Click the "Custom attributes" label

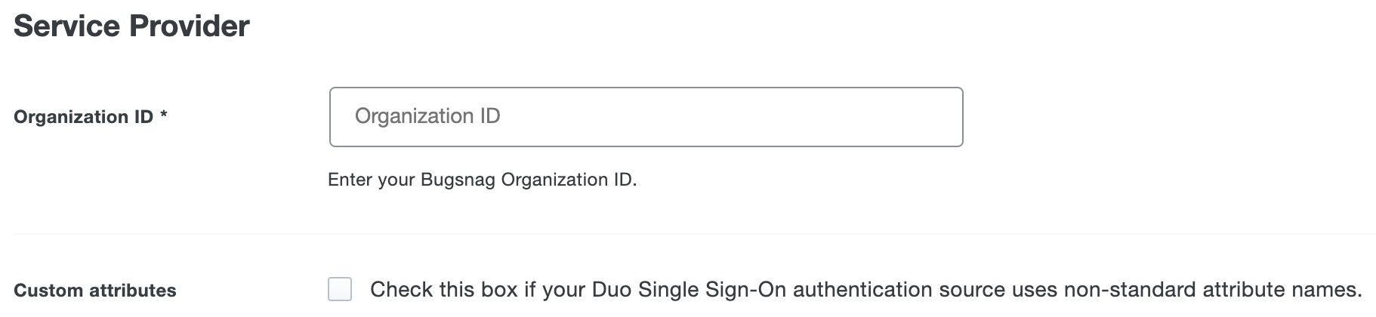coord(95,291)
